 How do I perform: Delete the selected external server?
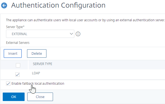click(x=37, y=53)
